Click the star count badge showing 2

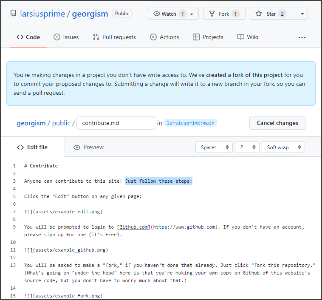[x=282, y=14]
